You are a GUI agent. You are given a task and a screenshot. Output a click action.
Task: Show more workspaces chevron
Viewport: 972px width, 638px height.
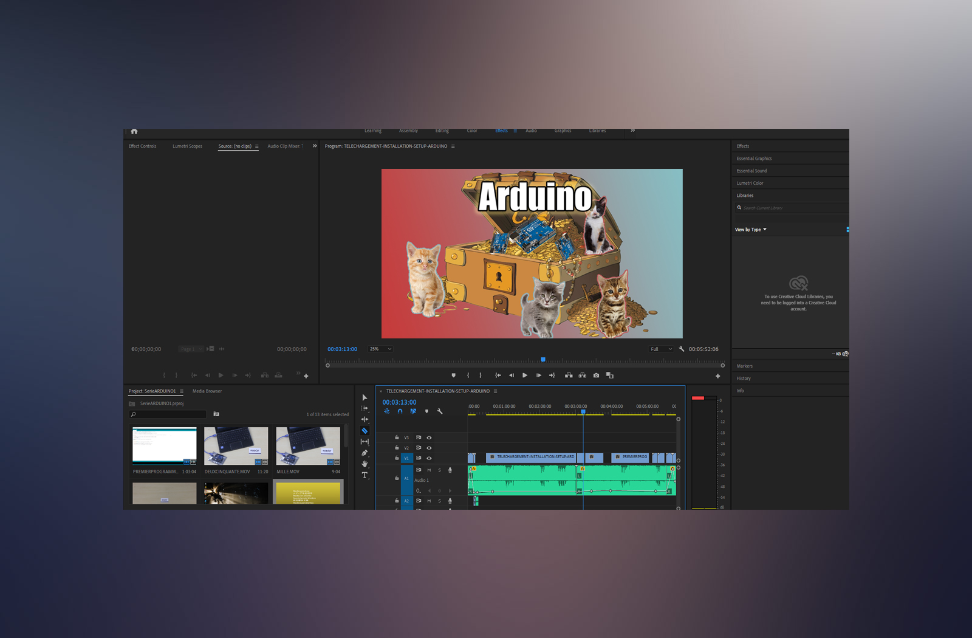(632, 131)
